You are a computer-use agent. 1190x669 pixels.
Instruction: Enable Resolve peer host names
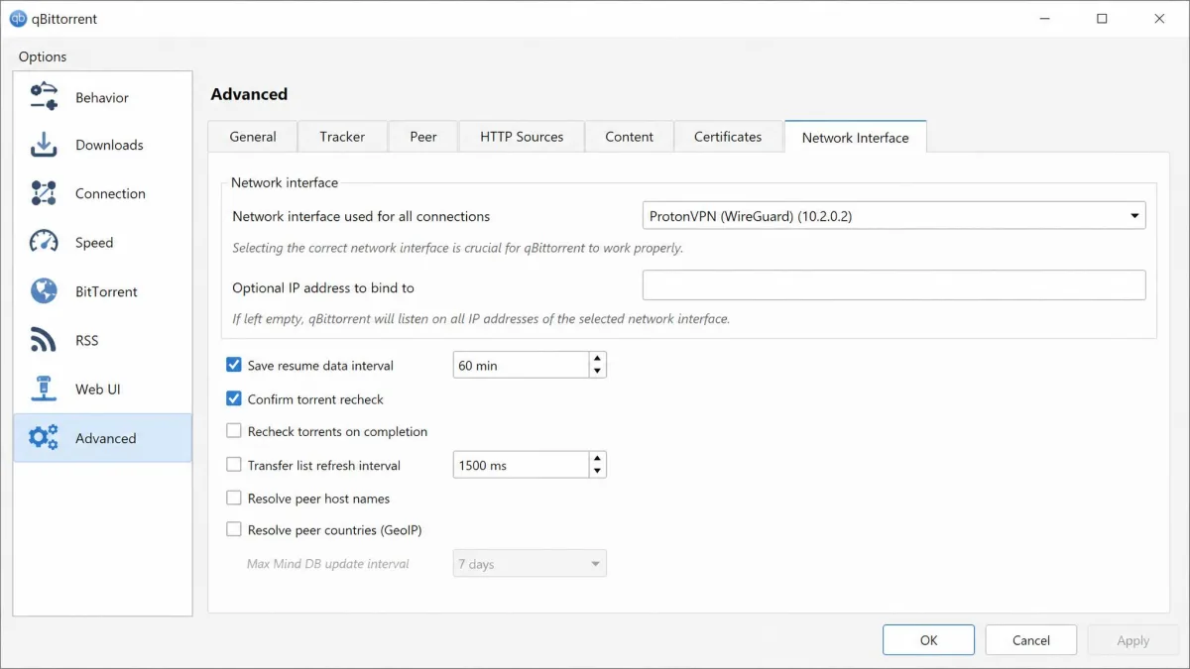(234, 498)
